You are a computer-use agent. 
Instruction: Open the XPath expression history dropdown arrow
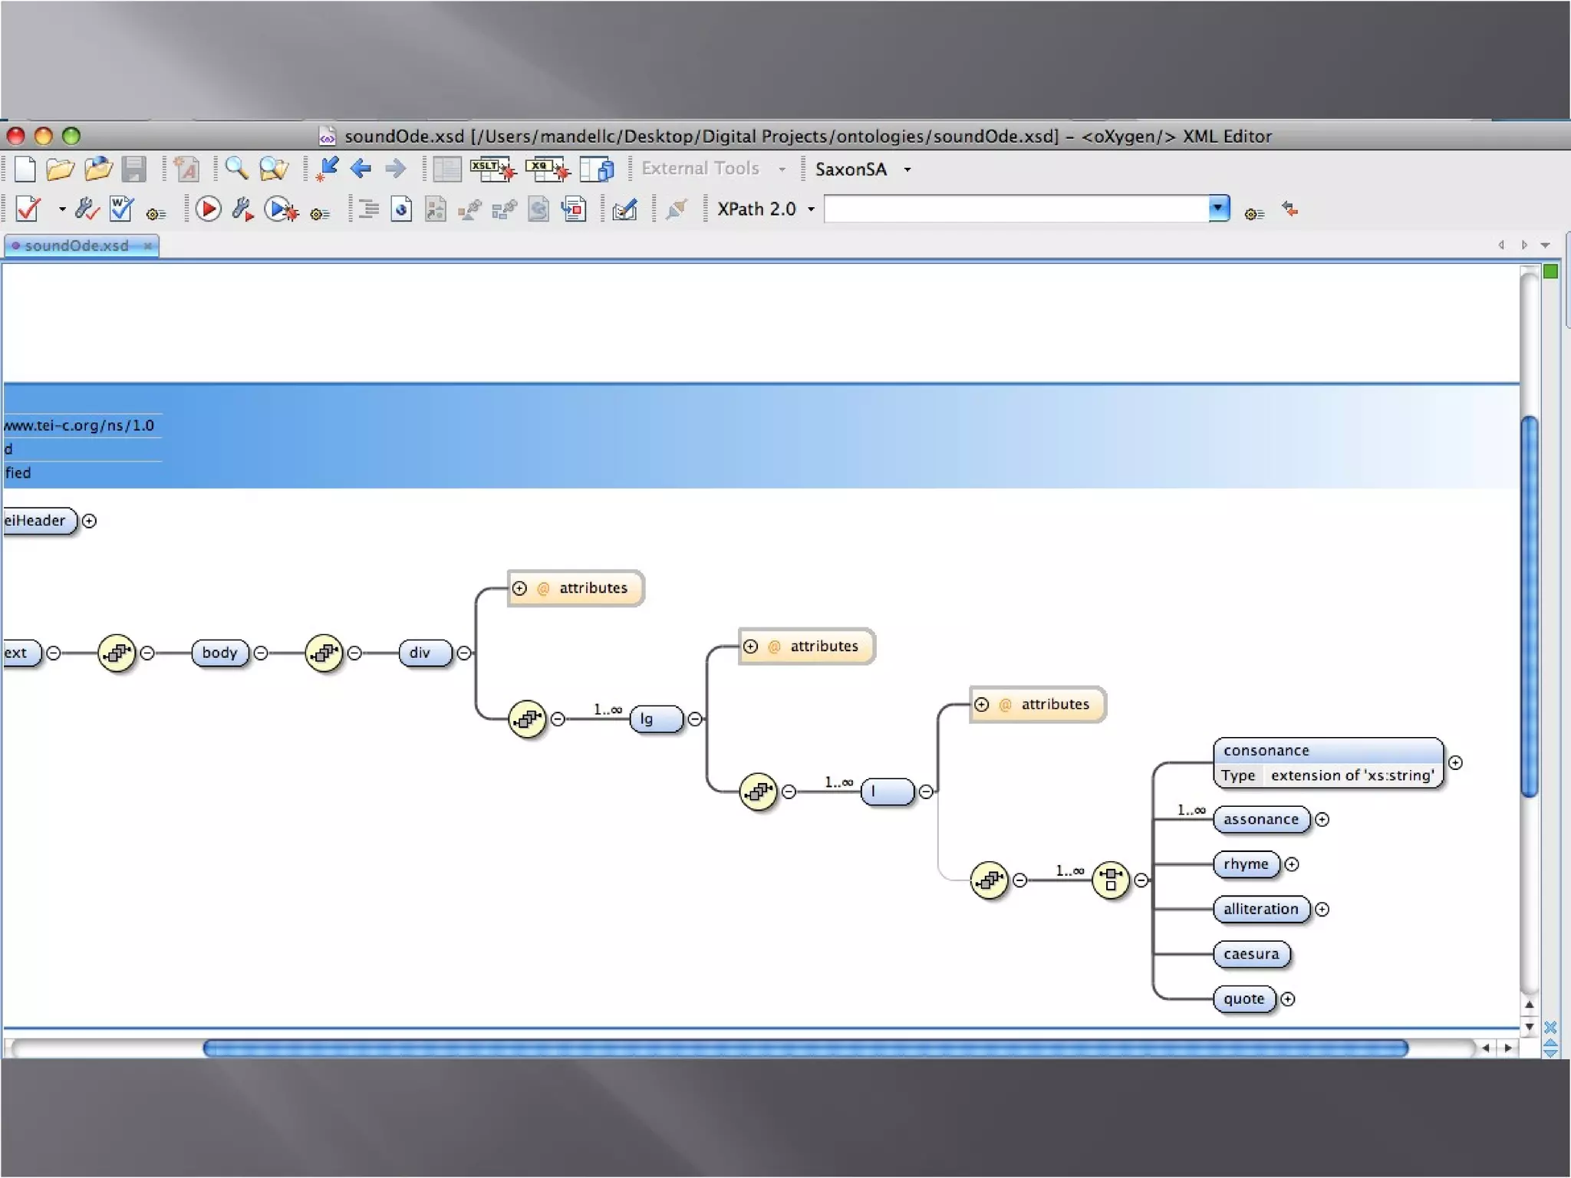1218,209
